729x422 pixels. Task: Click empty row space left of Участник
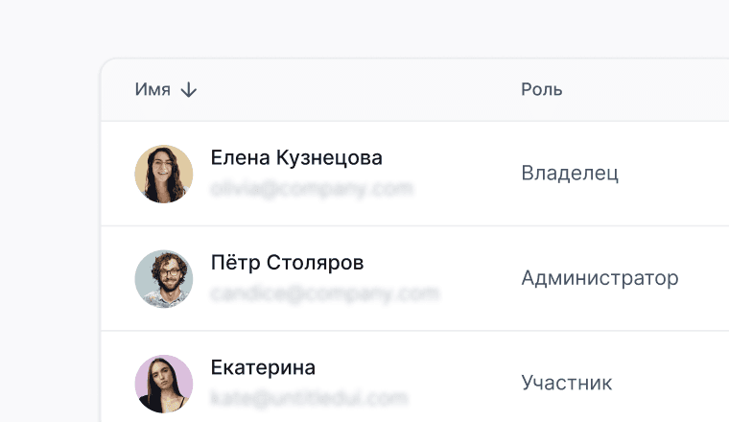(x=460, y=384)
